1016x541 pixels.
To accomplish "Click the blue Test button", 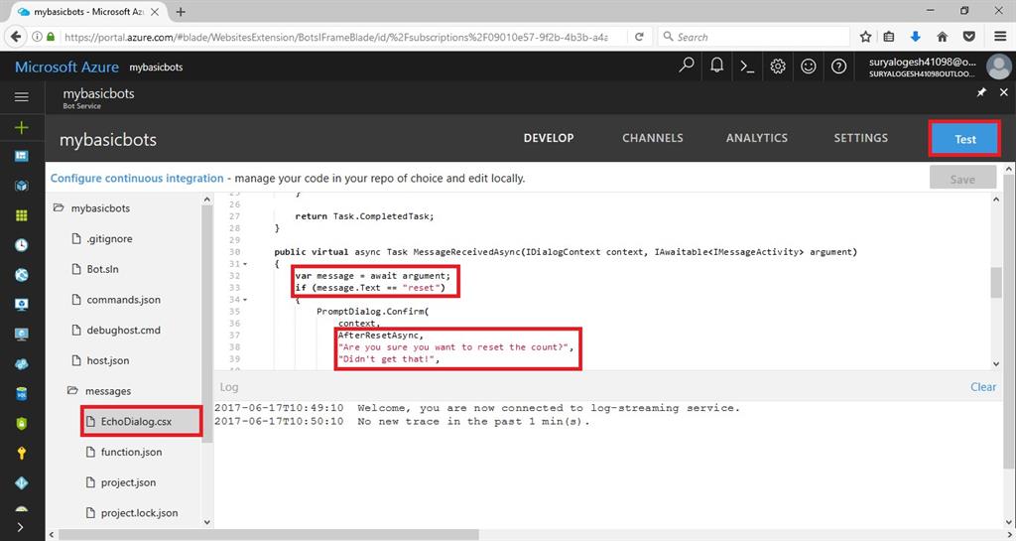I will [x=964, y=139].
